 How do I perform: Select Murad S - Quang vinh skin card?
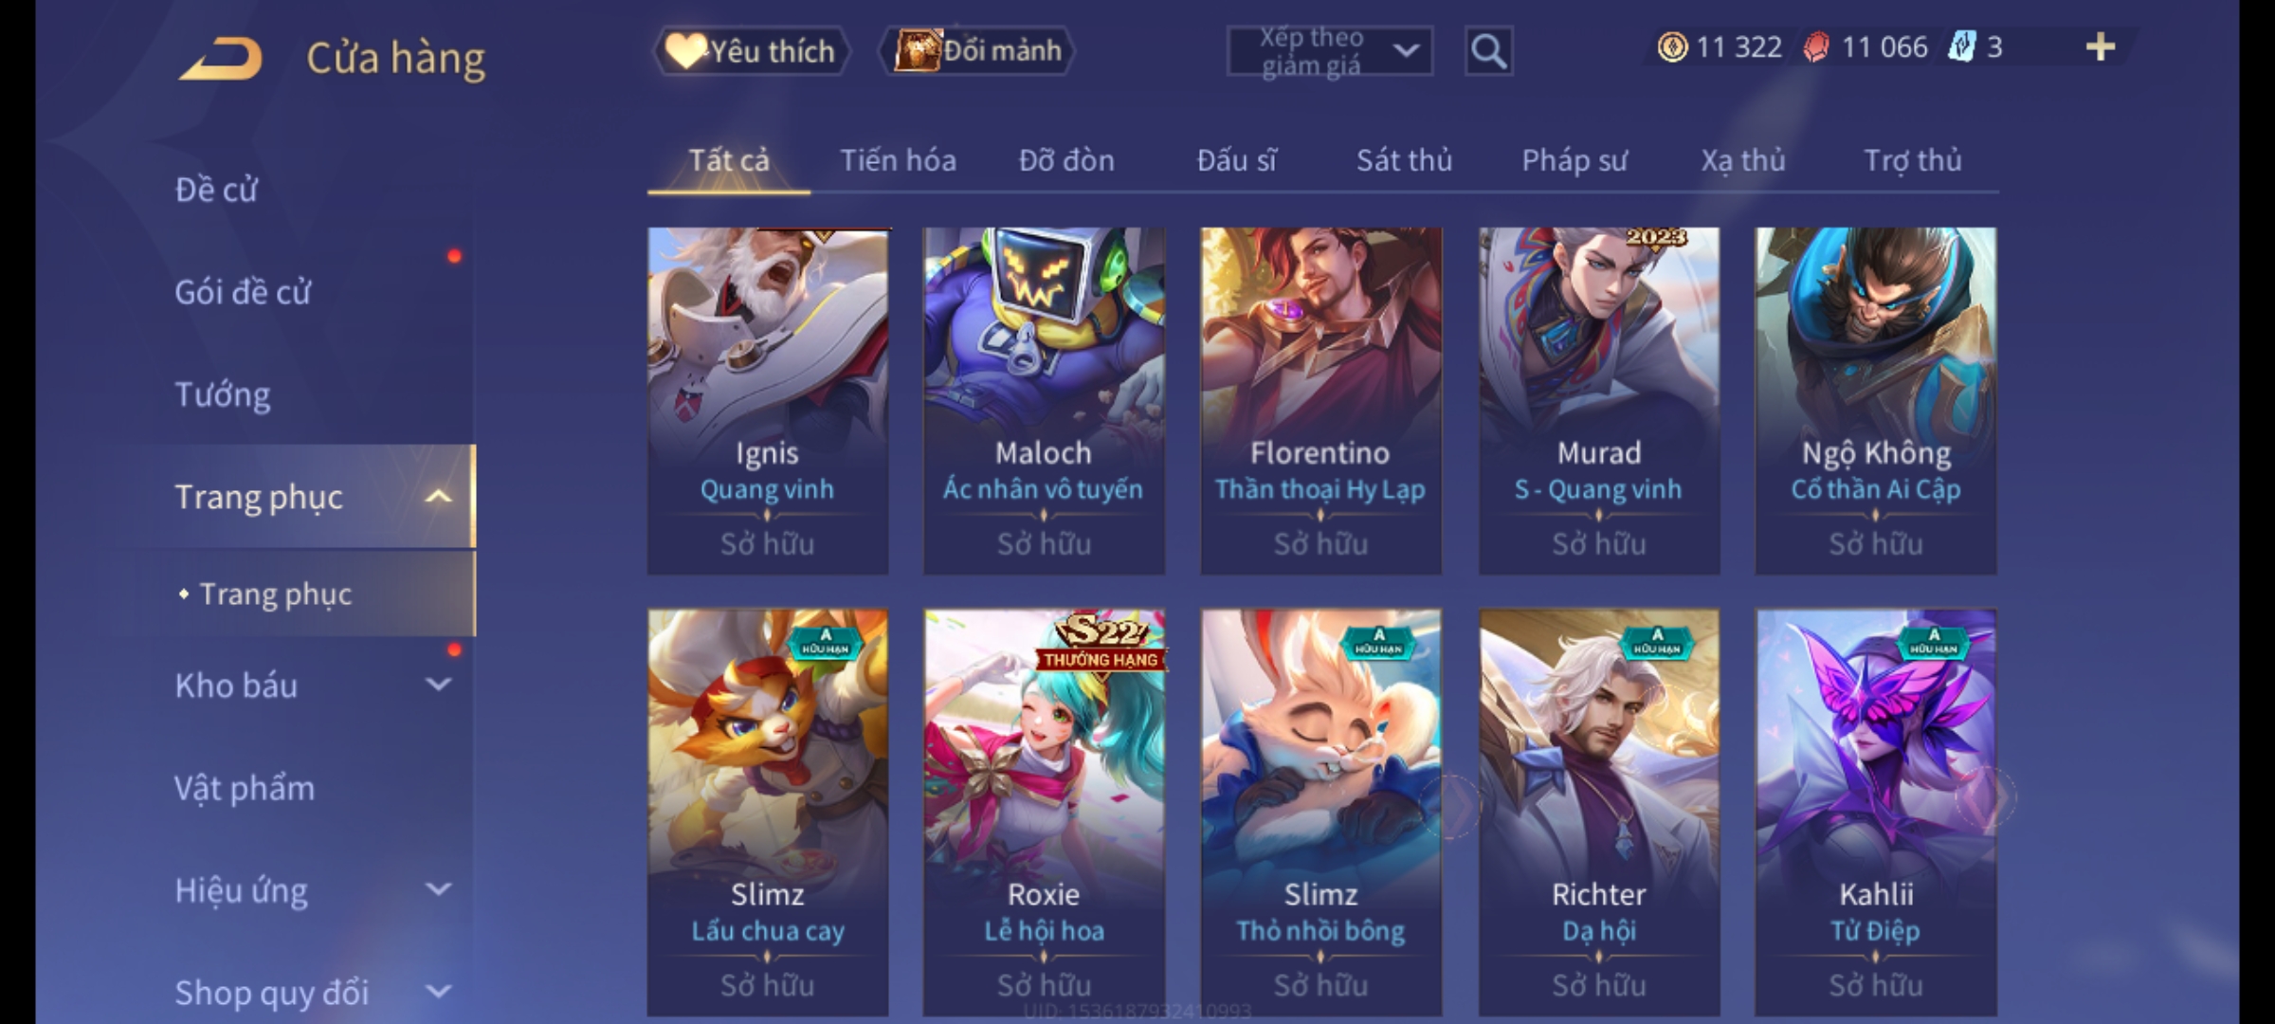[1599, 400]
